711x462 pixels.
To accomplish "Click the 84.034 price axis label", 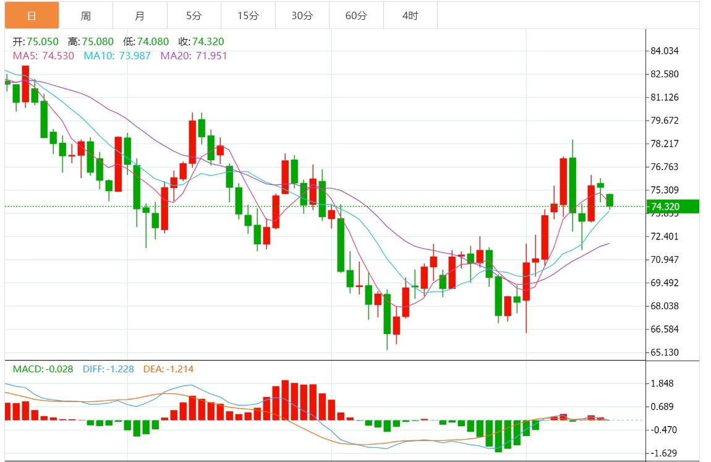I will click(664, 51).
